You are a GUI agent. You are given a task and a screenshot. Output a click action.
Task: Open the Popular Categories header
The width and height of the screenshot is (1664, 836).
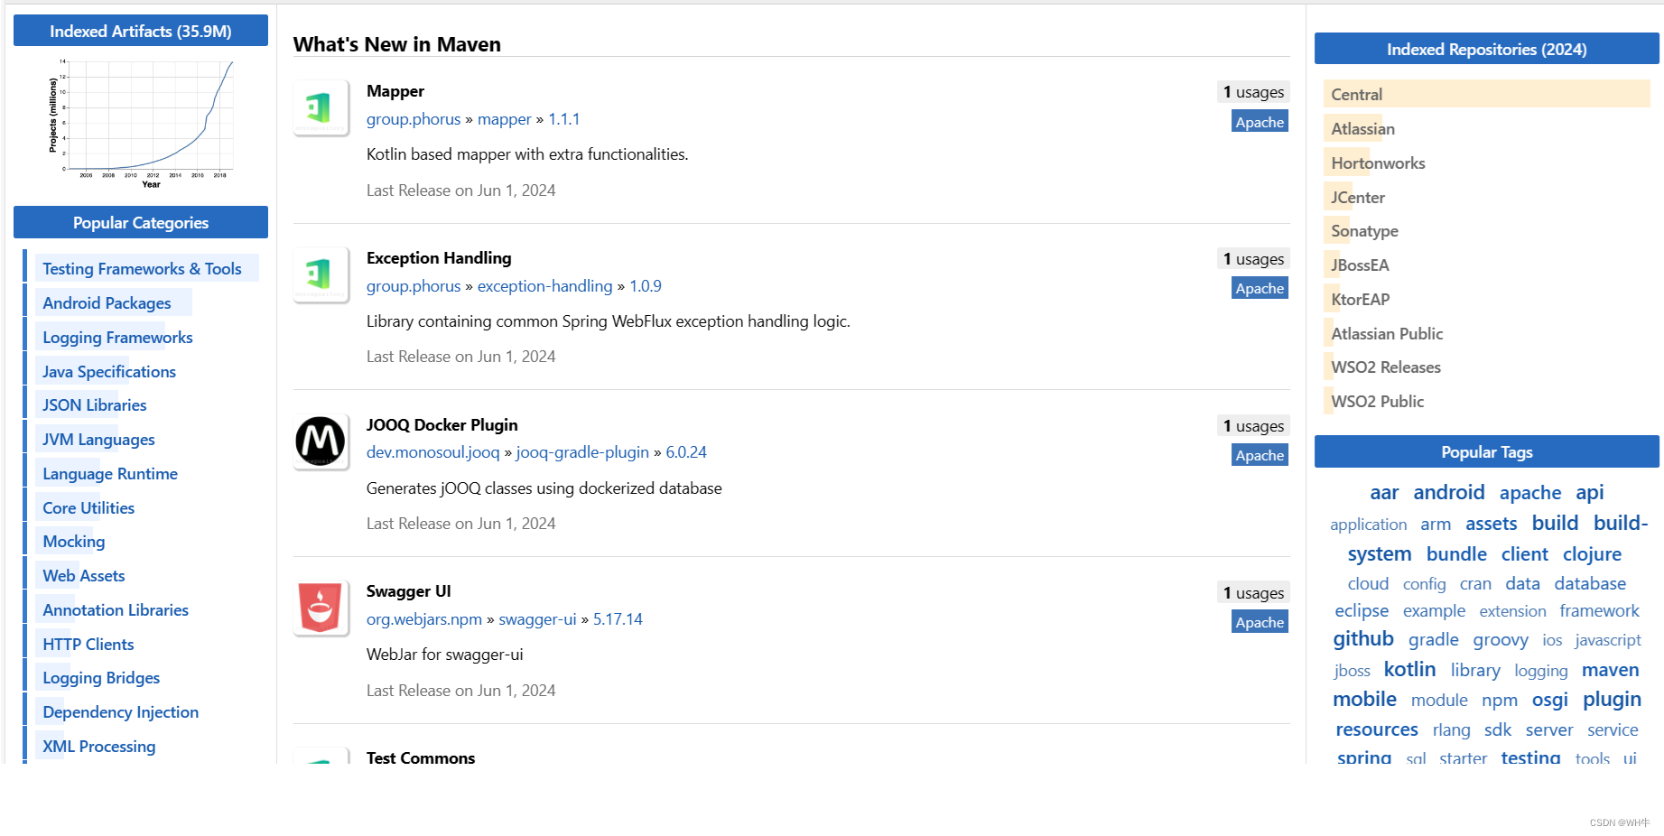(x=141, y=222)
